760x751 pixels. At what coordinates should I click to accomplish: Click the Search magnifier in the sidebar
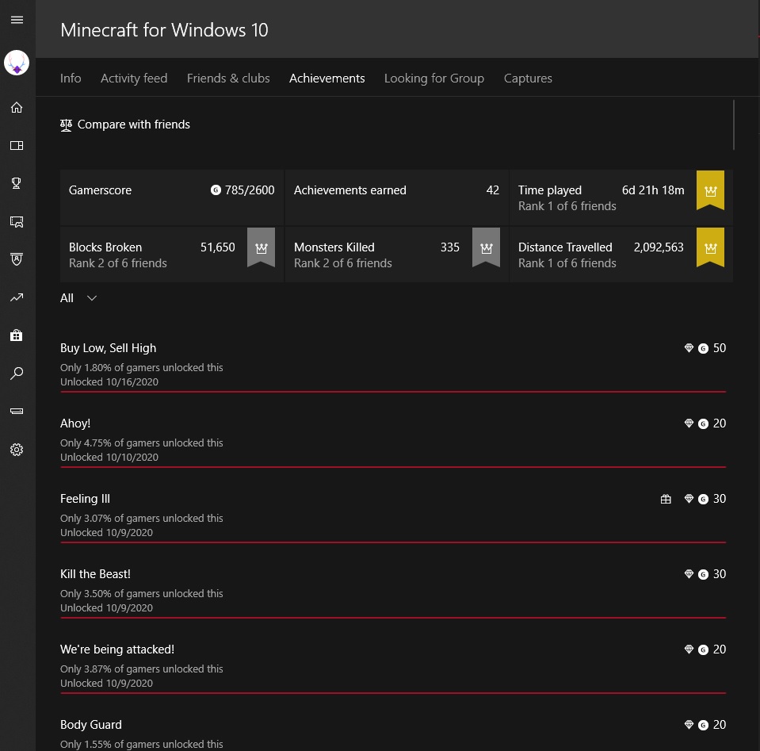[x=17, y=374]
